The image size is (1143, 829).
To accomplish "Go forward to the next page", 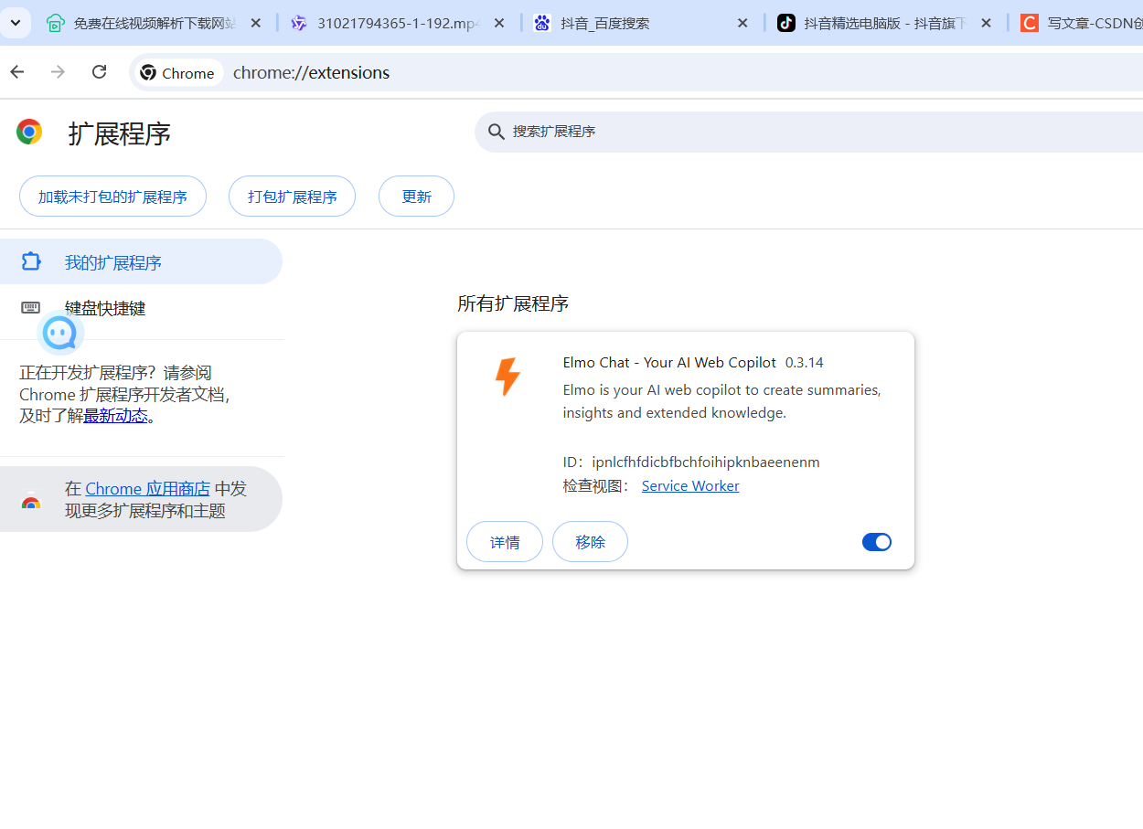I will point(59,72).
